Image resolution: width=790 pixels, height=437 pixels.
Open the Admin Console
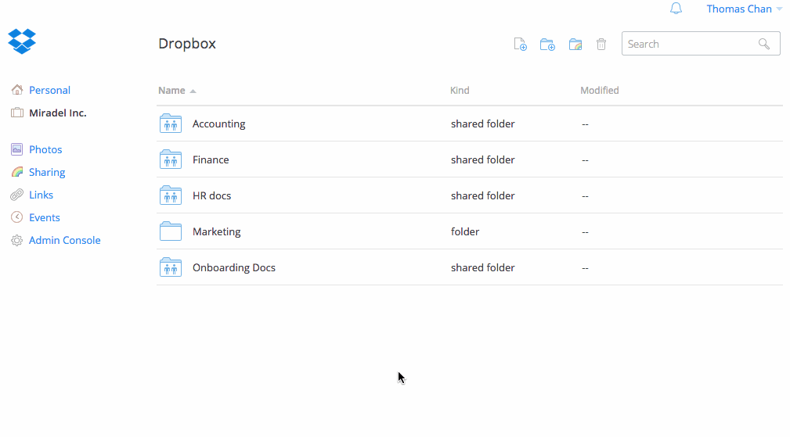[64, 240]
